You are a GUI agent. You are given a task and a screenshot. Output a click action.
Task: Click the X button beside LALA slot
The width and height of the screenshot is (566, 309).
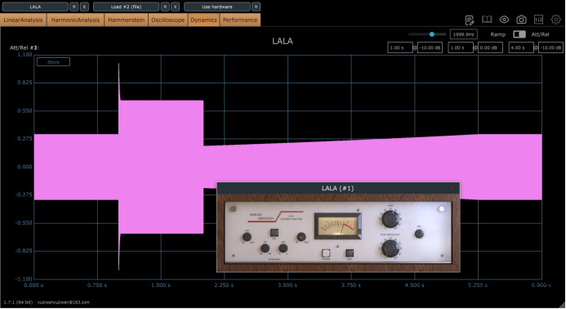click(84, 7)
